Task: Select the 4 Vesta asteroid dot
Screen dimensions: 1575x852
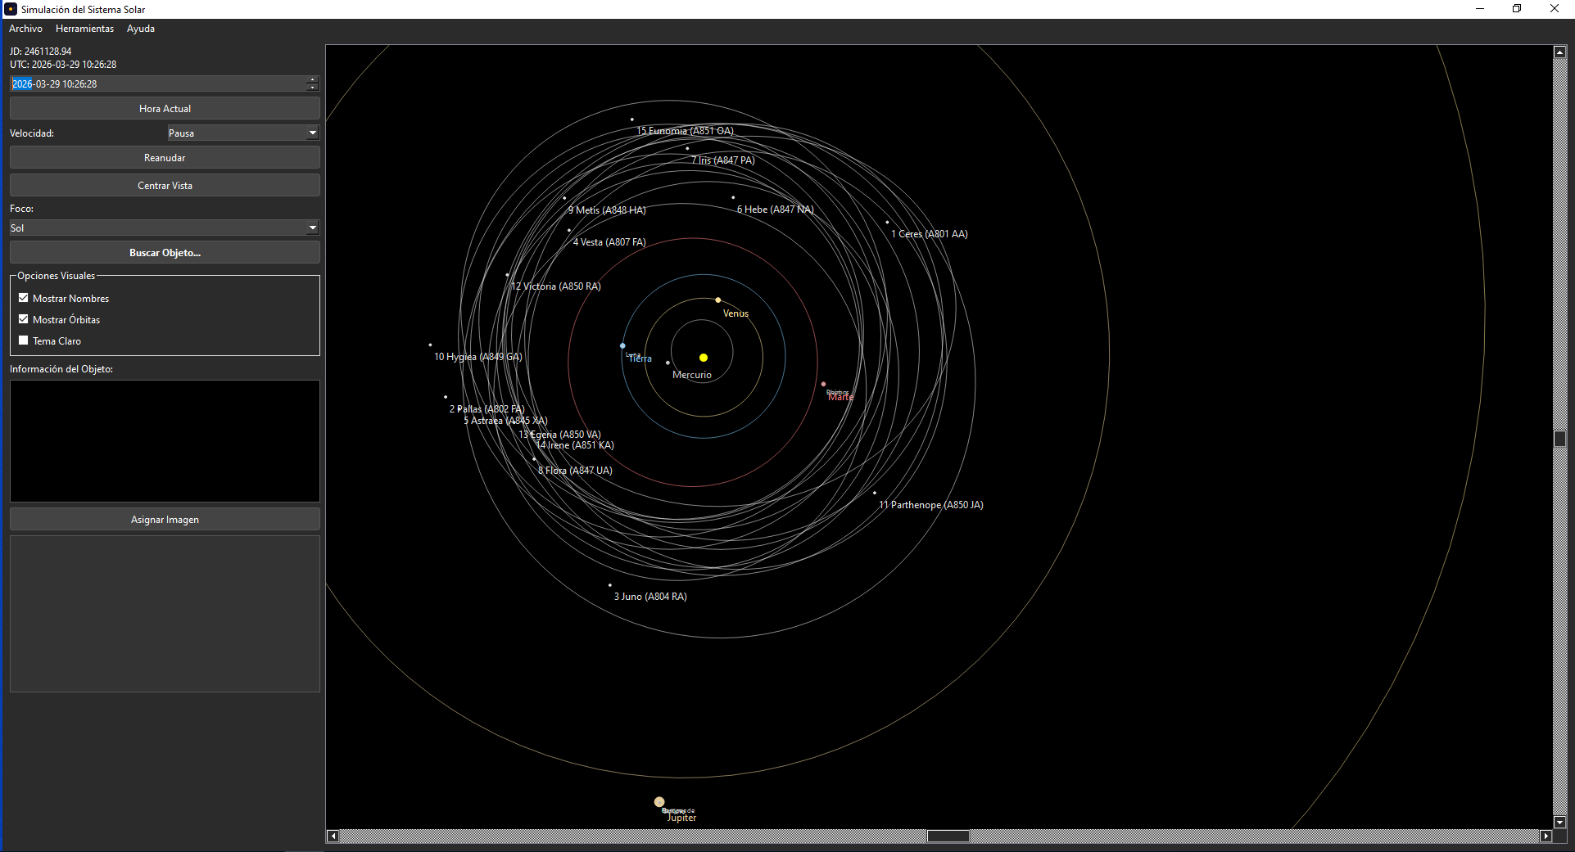Action: [x=569, y=230]
